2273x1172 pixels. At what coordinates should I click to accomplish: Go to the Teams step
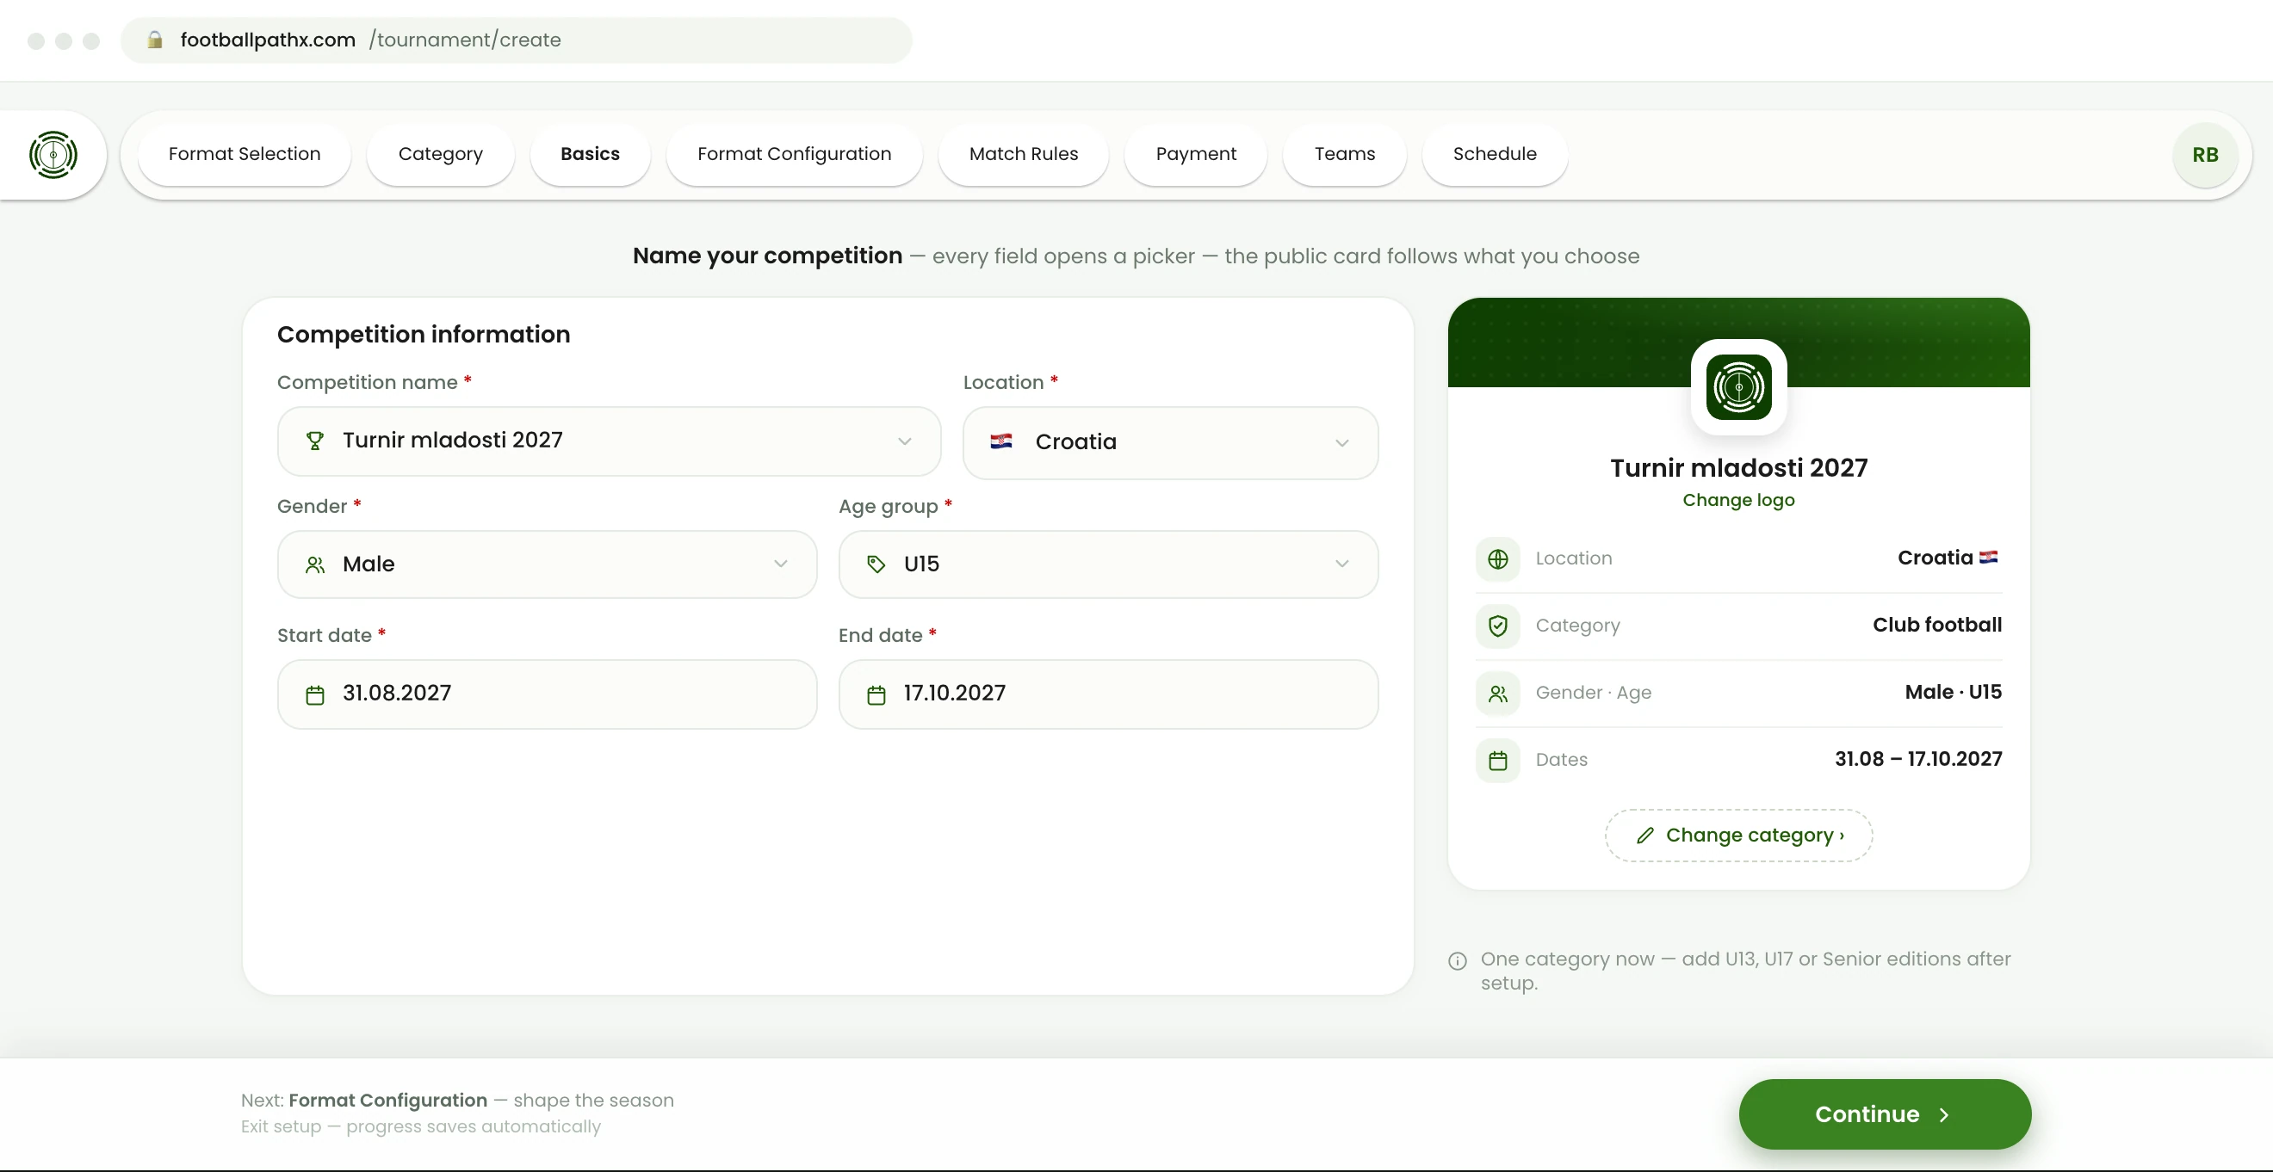[1345, 154]
